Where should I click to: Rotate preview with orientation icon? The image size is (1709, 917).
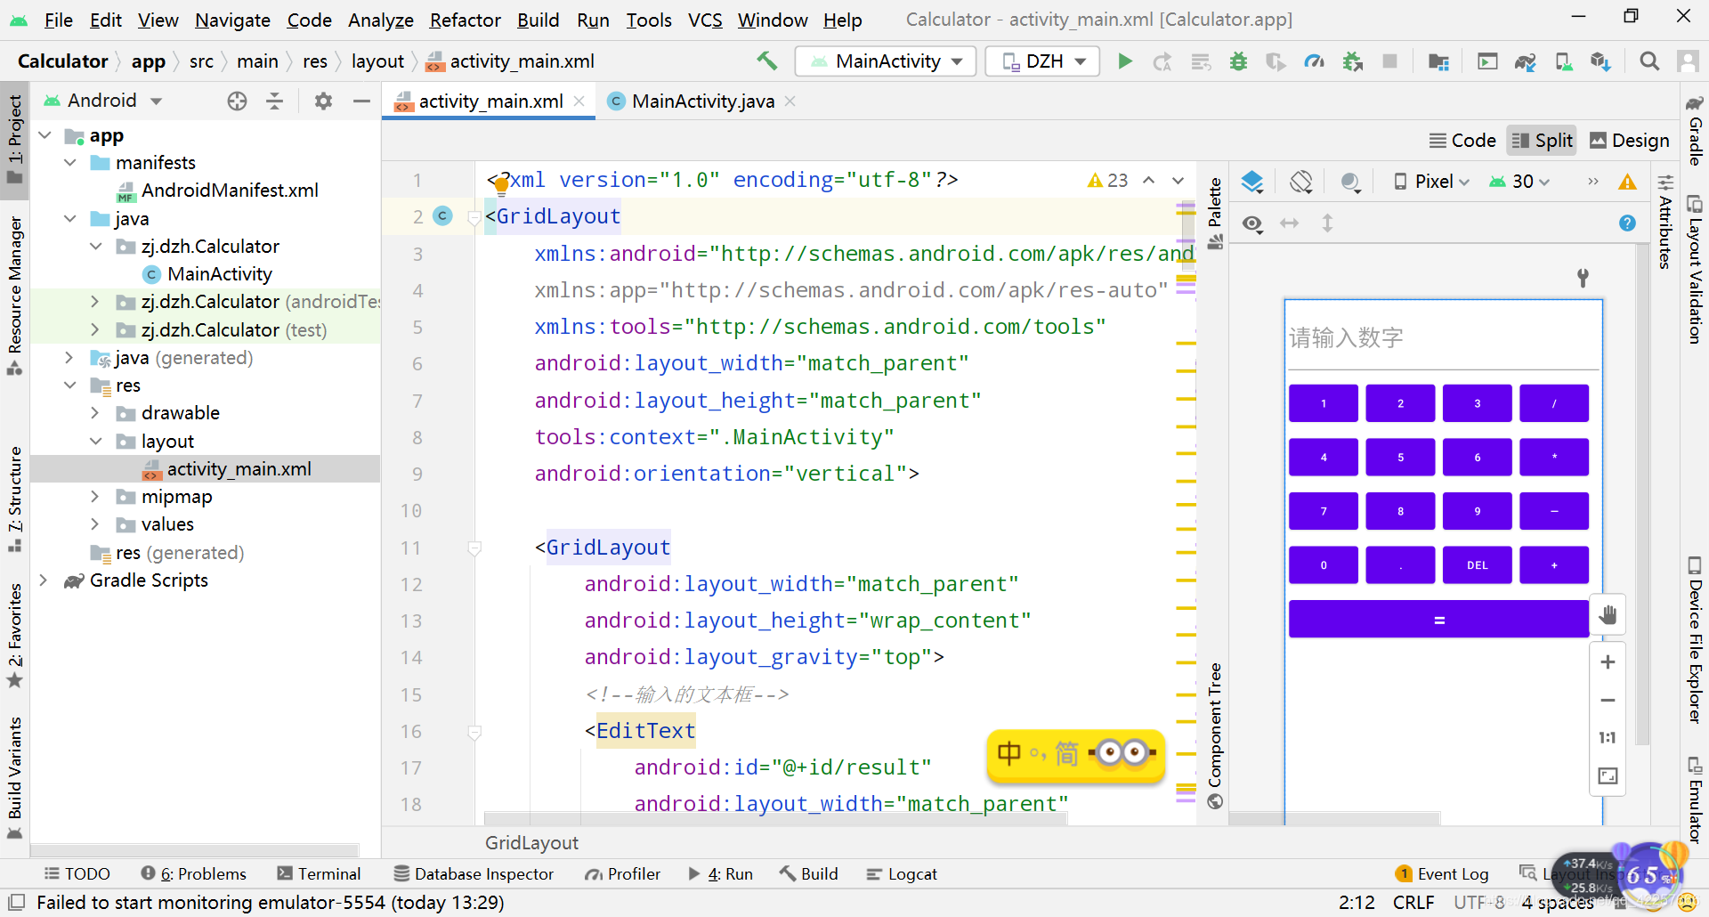click(1300, 182)
